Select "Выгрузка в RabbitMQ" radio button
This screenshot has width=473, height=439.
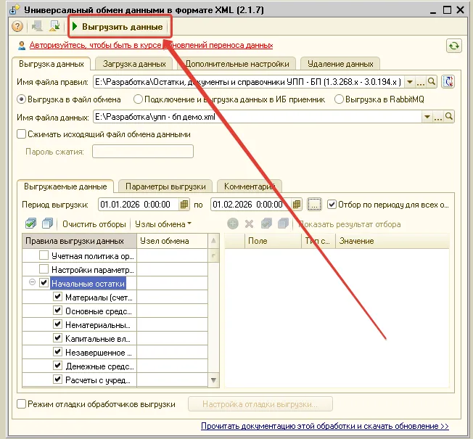pyautogui.click(x=339, y=99)
